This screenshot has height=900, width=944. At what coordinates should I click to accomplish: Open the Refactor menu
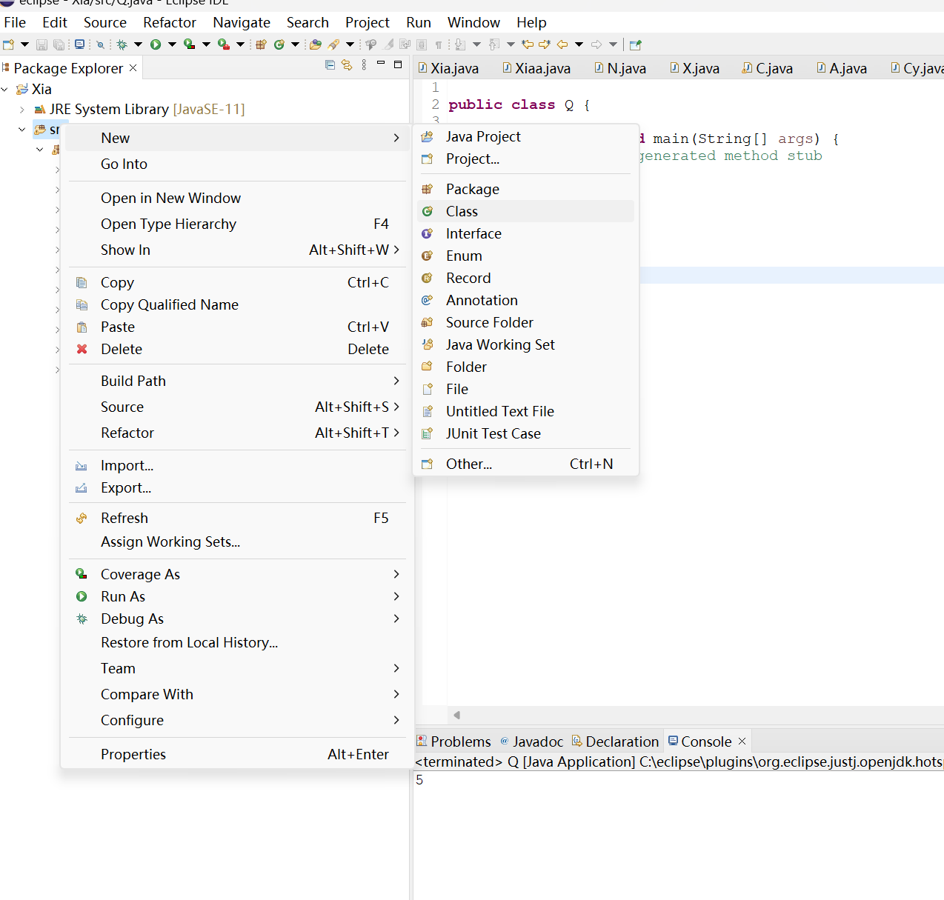[x=169, y=22]
